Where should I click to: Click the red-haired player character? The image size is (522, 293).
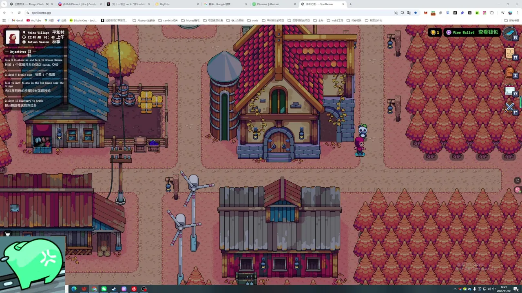(359, 146)
